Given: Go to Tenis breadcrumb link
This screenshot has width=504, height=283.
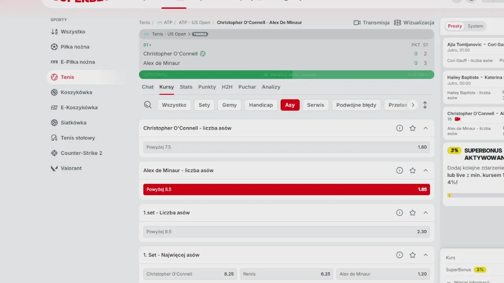Looking at the screenshot, I should 145,23.
